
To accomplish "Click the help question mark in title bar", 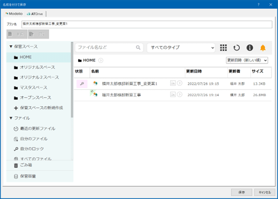I will click(x=258, y=5).
